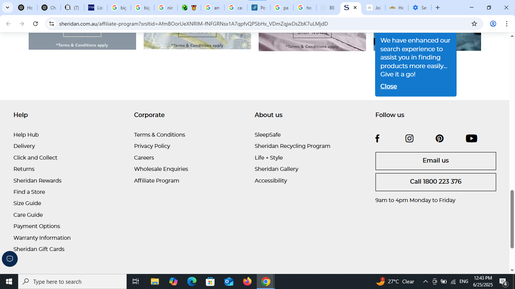
Task: View site information icon in address bar
Action: (52, 24)
